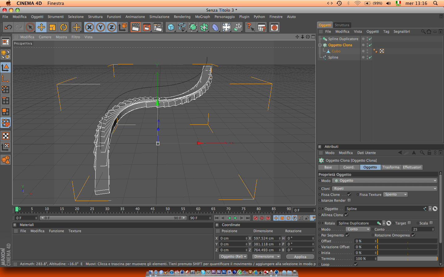Toggle the X axis lock
This screenshot has width=444, height=277.
click(x=89, y=27)
